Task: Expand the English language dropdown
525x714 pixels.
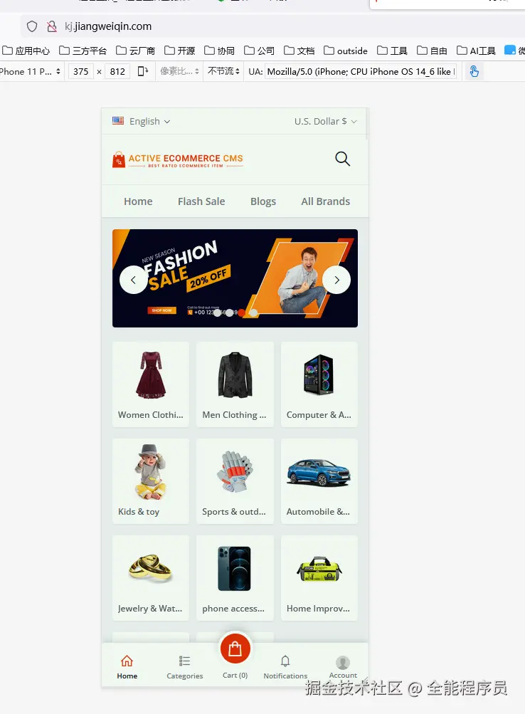Action: pyautogui.click(x=142, y=121)
